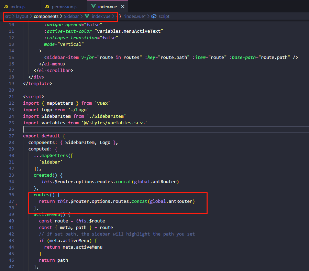309x271 pixels.
Task: Click line number 26 in the gutter
Action: tap(11, 129)
